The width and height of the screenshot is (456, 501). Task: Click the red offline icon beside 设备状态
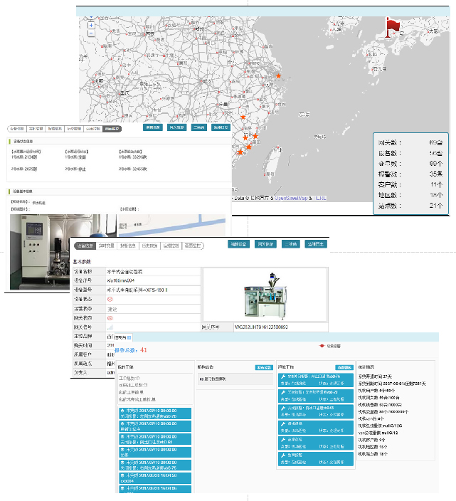point(110,299)
